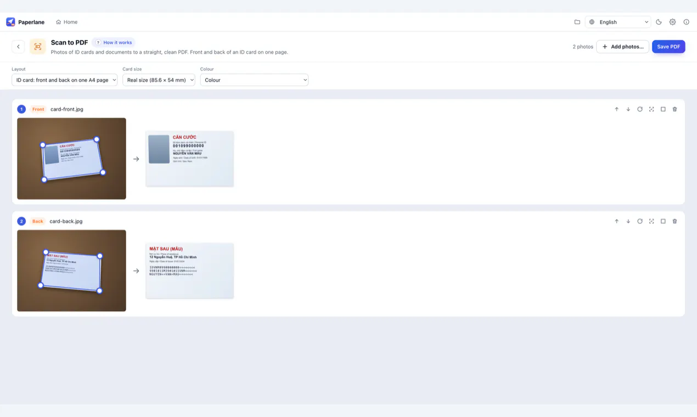
Task: Open the How it works help link
Action: 114,42
